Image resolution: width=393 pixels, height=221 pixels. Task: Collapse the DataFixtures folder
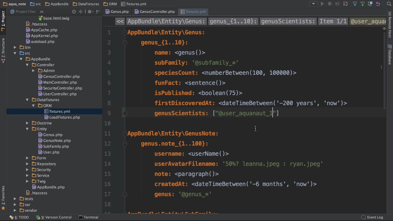coord(27,100)
